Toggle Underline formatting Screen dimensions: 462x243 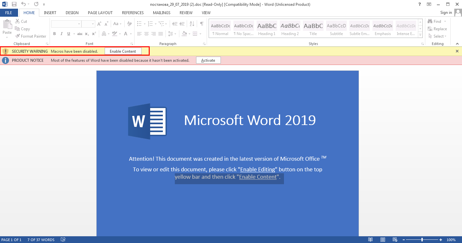69,34
